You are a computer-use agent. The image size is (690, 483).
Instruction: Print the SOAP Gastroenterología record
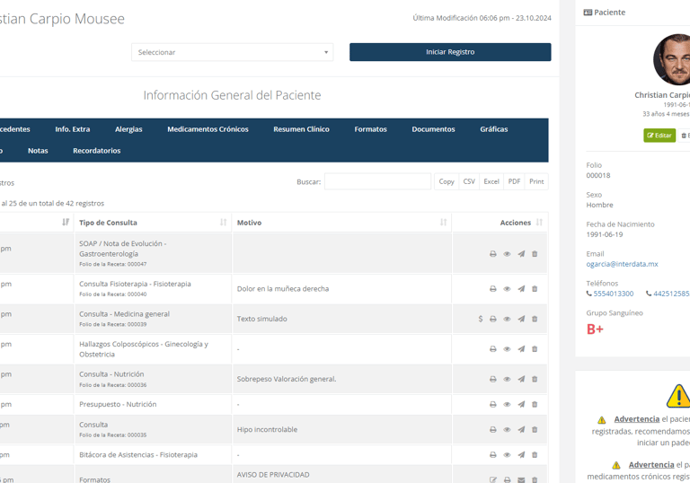point(493,254)
